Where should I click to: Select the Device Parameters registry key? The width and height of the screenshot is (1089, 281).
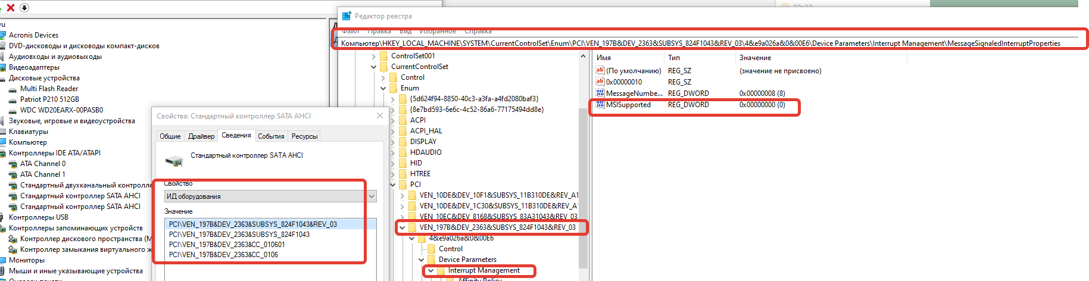pos(467,260)
